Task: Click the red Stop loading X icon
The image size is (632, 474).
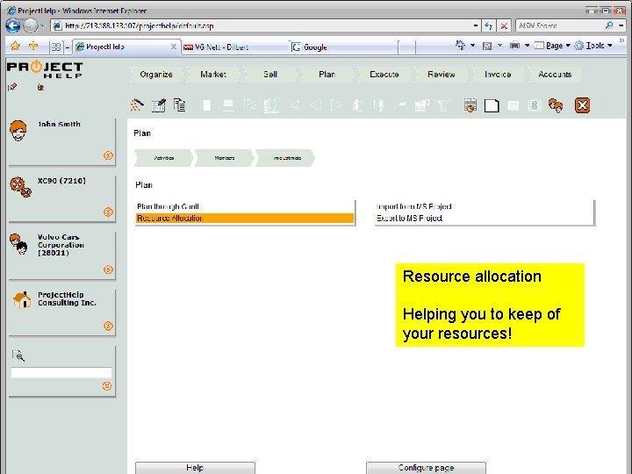Action: (x=504, y=25)
